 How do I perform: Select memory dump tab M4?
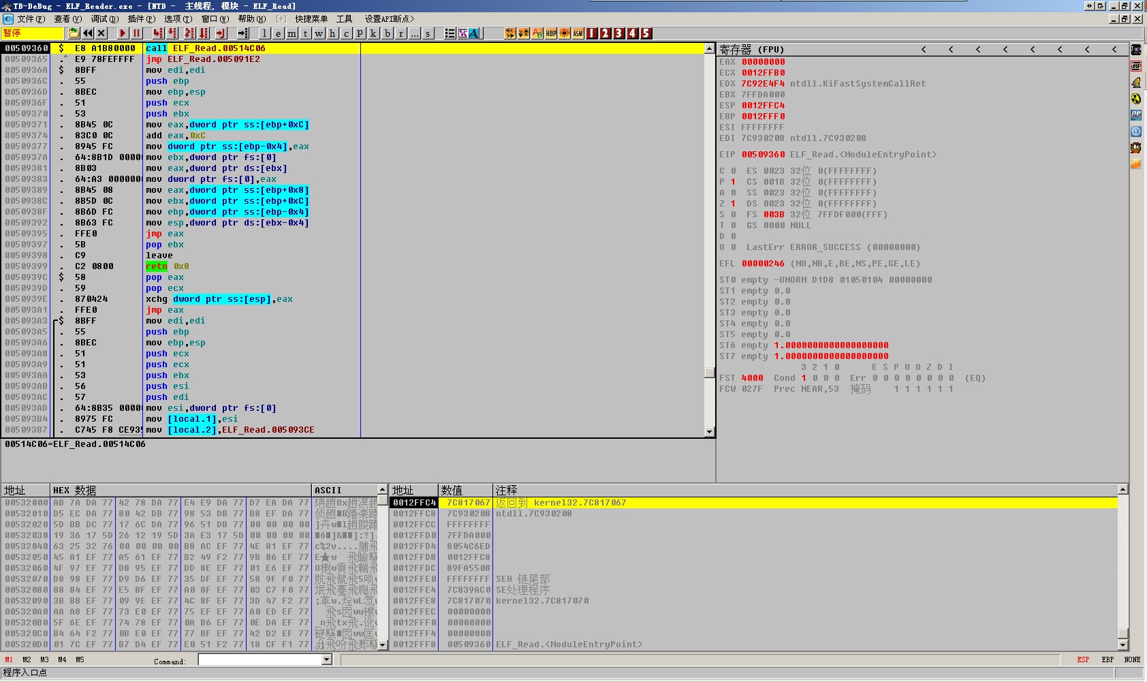[x=62, y=660]
